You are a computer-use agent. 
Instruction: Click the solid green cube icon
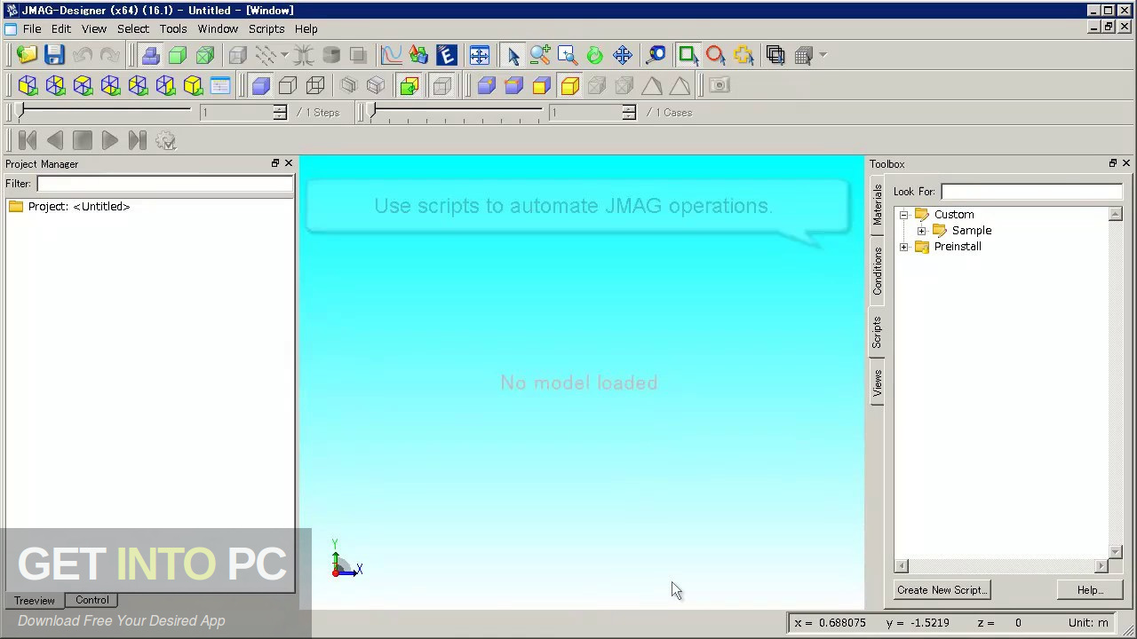click(178, 55)
